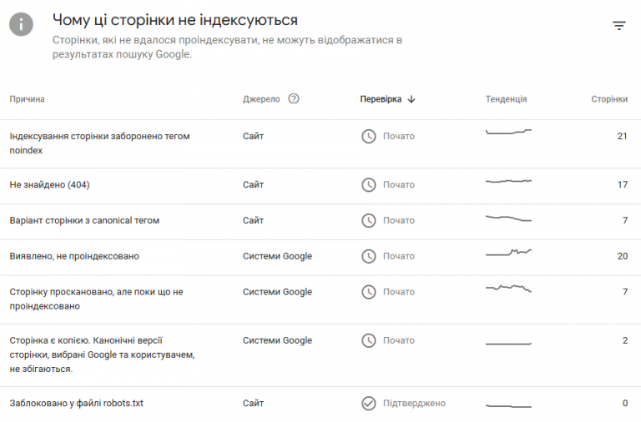Click the trend sparkline in the noindex row
This screenshot has width=641, height=422.
pos(508,132)
